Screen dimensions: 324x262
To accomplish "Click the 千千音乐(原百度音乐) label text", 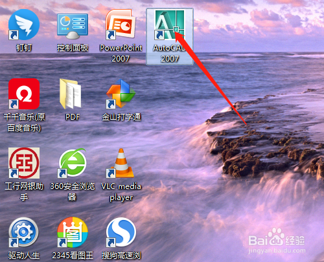I will (x=24, y=122).
